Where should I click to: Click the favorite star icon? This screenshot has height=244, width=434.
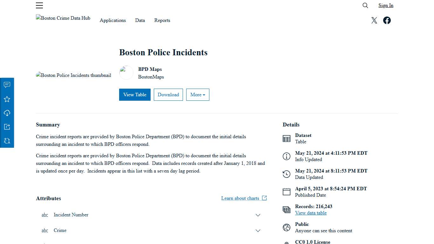[7, 99]
